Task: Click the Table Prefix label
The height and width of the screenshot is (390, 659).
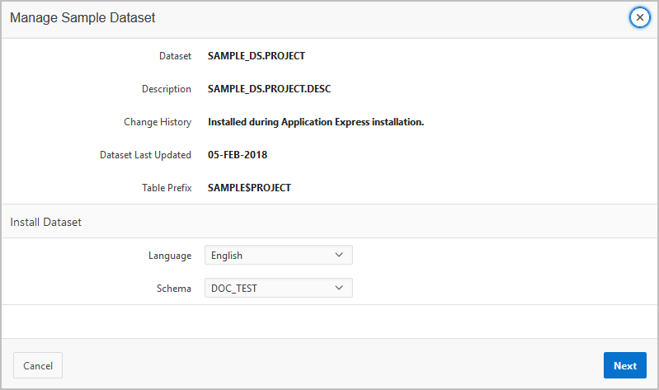Action: [x=167, y=188]
